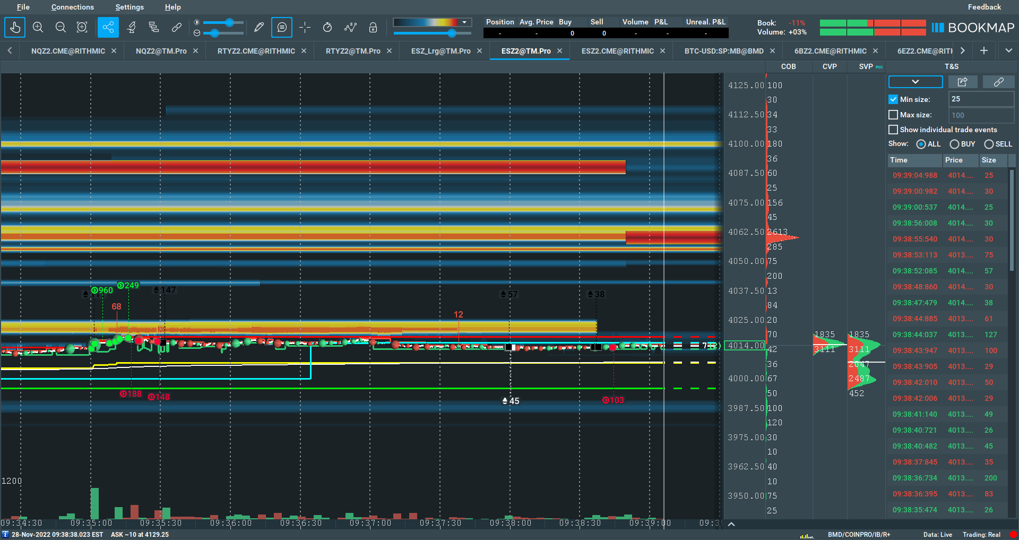Click the T&S list vertical scrollbar
Screen dimensions: 1019x540
(1012, 220)
